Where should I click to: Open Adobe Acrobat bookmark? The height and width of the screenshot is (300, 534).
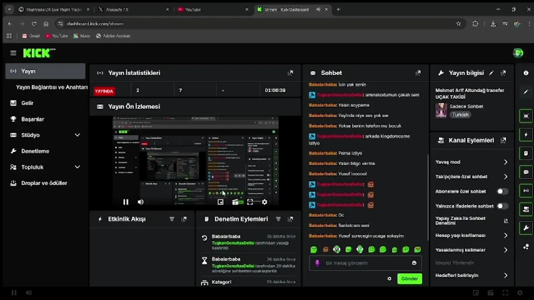click(x=113, y=36)
